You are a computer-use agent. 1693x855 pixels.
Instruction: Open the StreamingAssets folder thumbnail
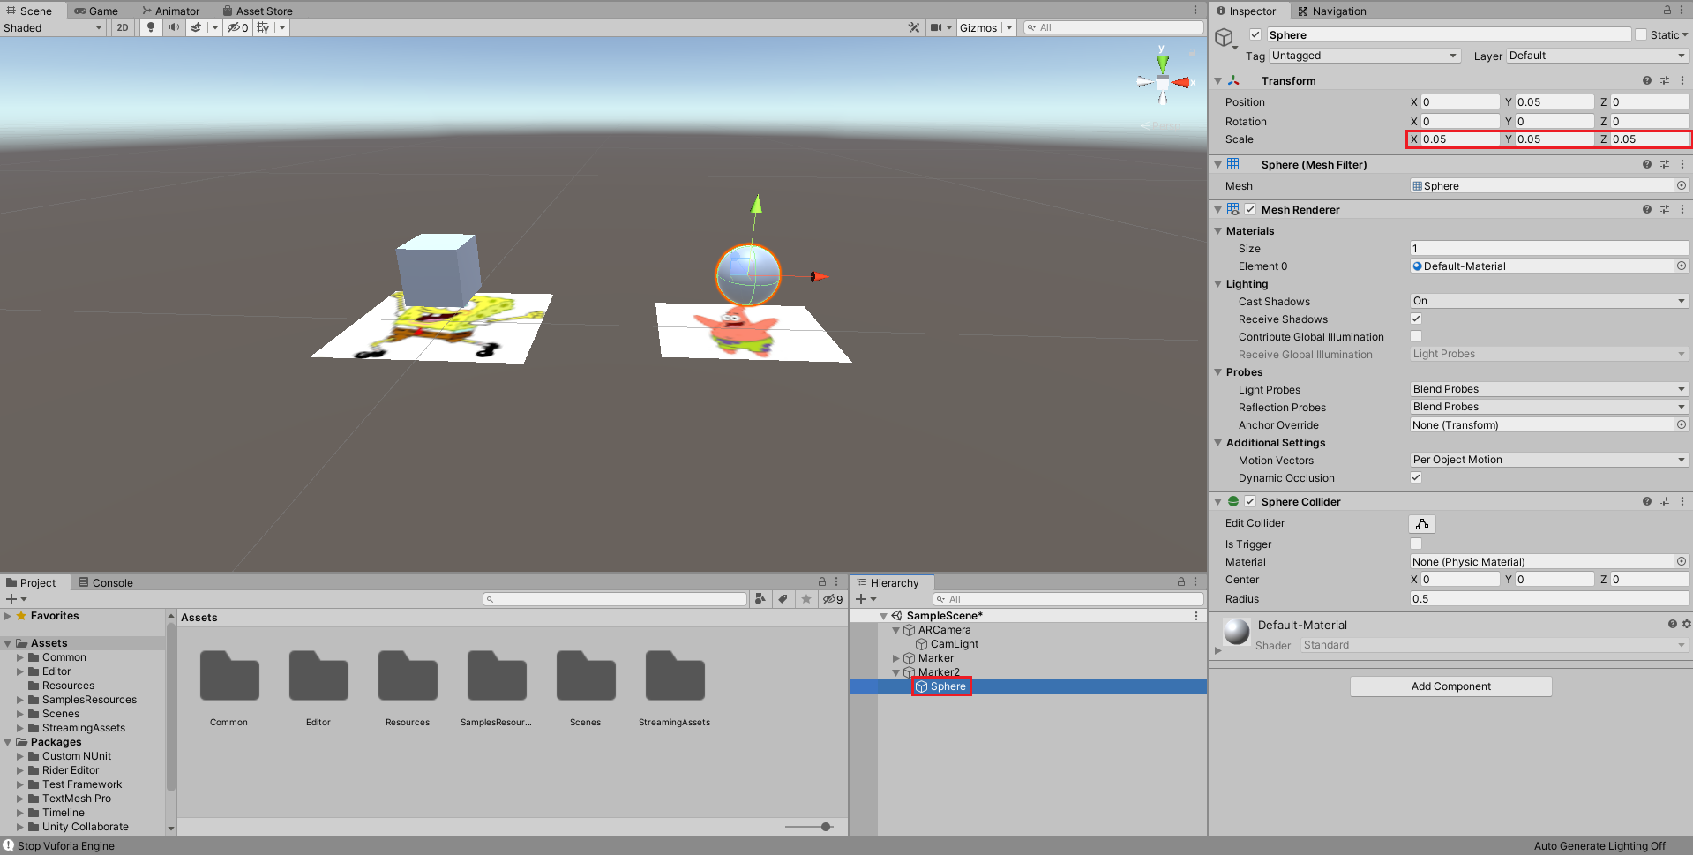click(675, 676)
